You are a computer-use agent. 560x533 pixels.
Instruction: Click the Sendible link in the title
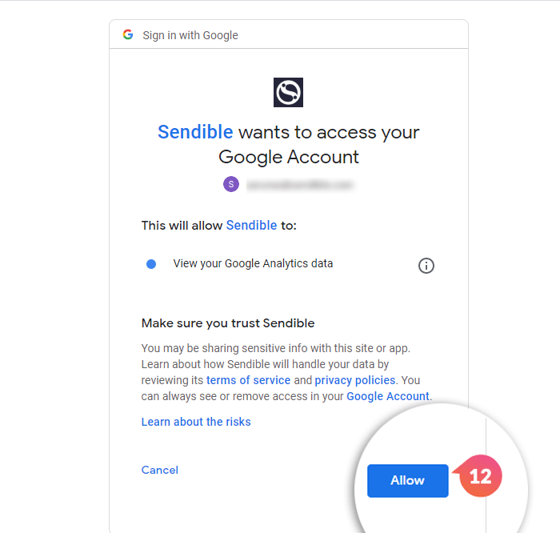point(195,132)
